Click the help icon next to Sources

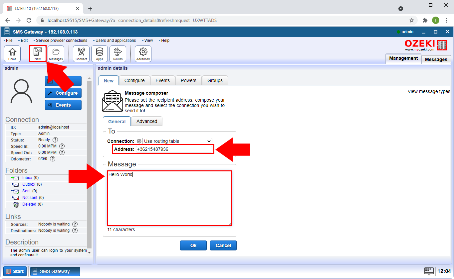75,224
